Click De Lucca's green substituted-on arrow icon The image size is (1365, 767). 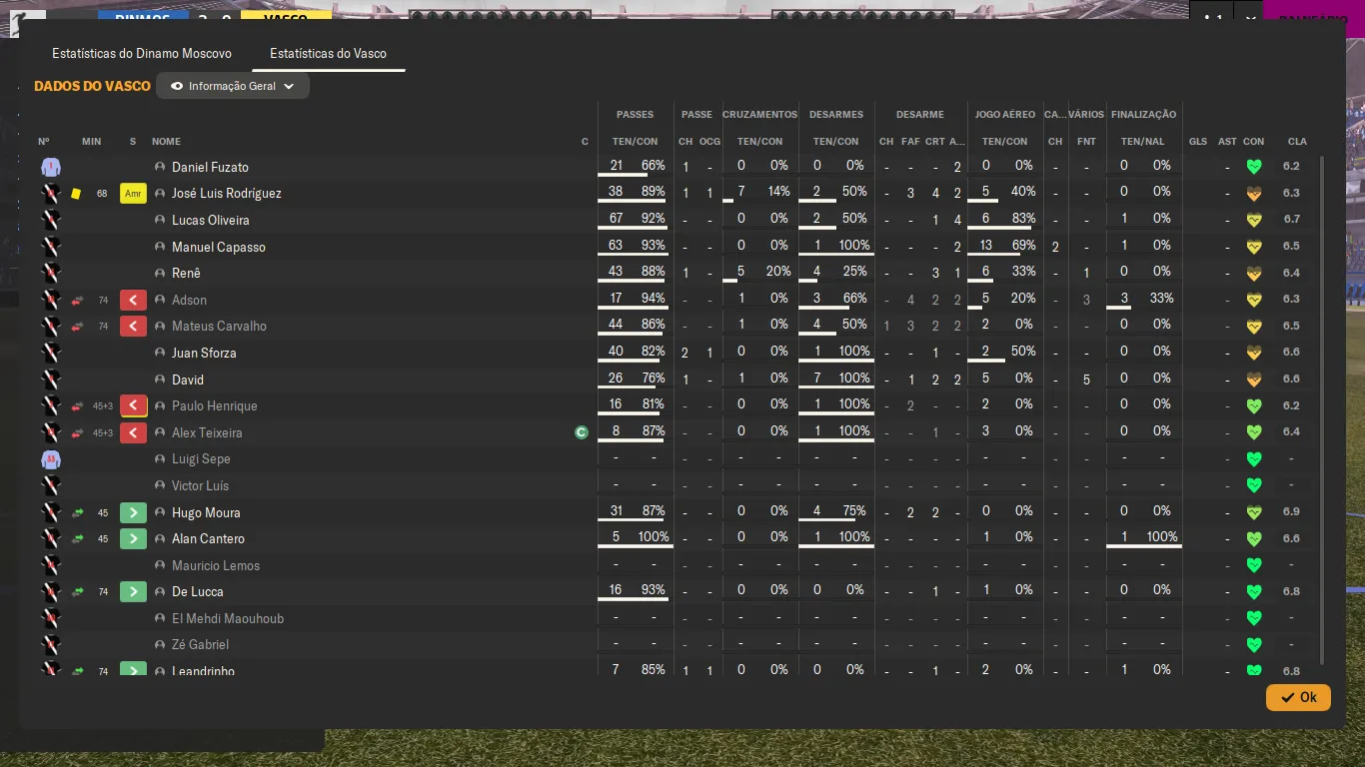[x=133, y=591]
